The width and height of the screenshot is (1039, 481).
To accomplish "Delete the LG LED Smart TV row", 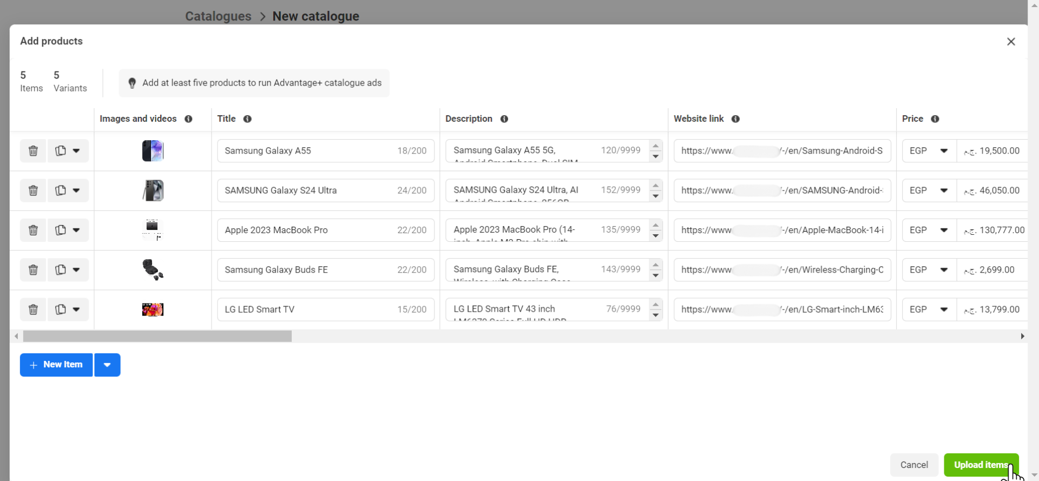I will tap(33, 309).
